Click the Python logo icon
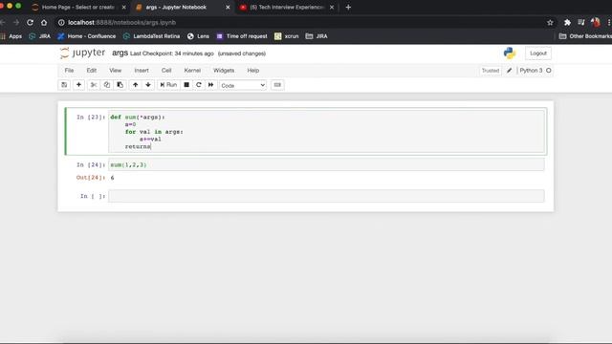 510,54
